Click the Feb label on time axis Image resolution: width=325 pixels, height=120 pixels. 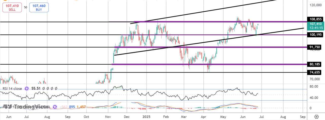[166, 117]
